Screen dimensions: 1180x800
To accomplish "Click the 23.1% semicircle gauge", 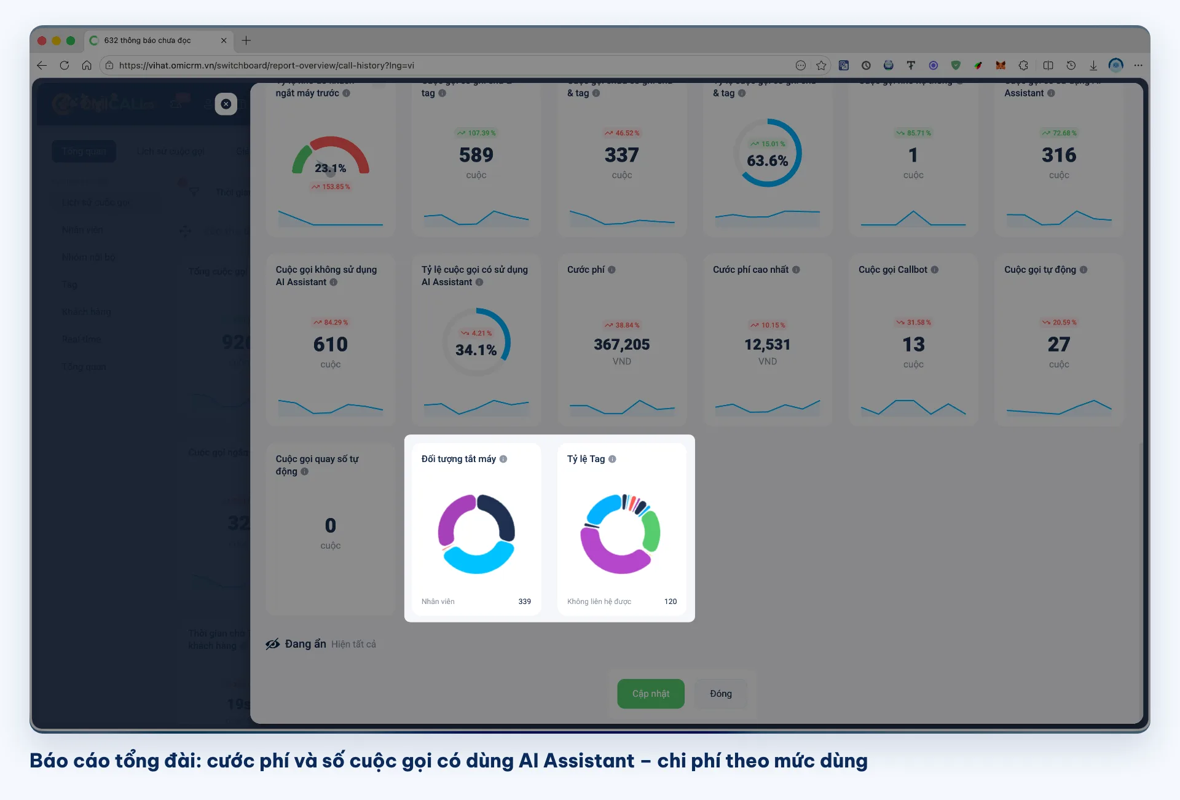I will click(331, 157).
